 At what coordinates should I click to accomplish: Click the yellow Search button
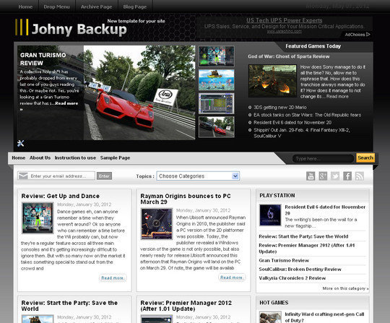(x=365, y=158)
